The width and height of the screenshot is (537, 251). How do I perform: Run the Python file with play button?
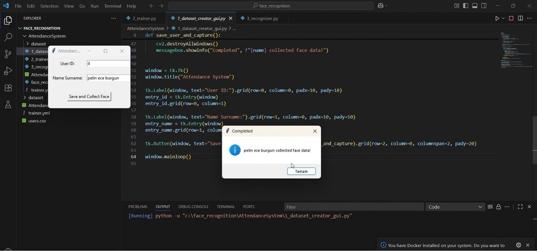(x=497, y=18)
